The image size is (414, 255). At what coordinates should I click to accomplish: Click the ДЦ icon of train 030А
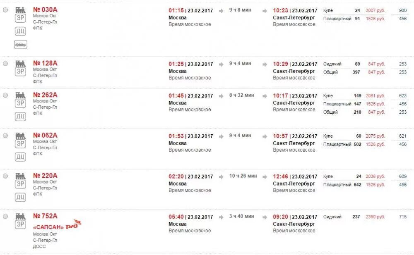click(20, 31)
